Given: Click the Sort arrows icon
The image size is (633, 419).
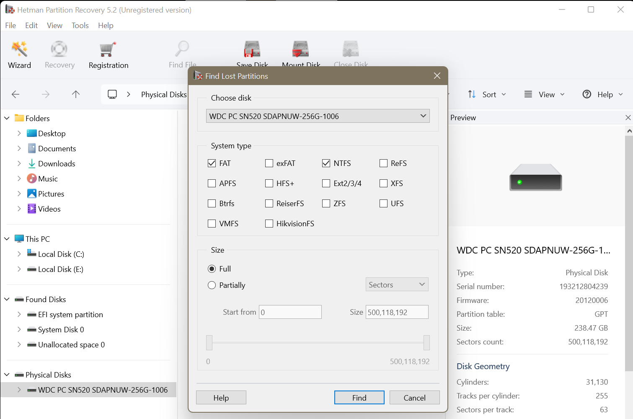Looking at the screenshot, I should (x=472, y=94).
